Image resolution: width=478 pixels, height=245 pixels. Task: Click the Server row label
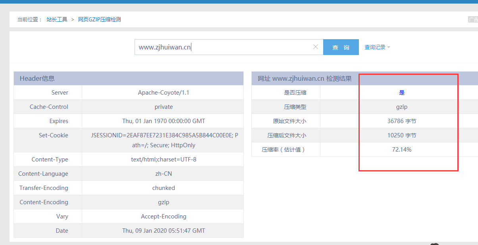click(x=60, y=93)
